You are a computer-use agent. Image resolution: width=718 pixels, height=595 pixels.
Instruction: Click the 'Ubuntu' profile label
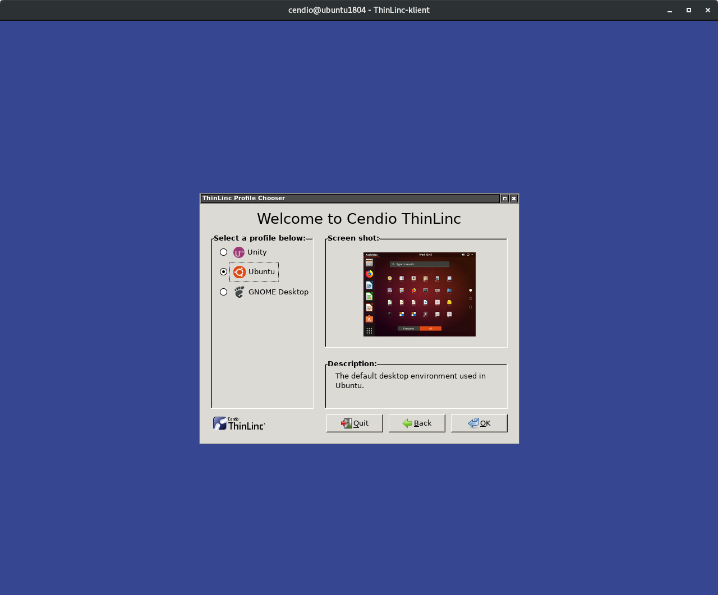point(261,272)
